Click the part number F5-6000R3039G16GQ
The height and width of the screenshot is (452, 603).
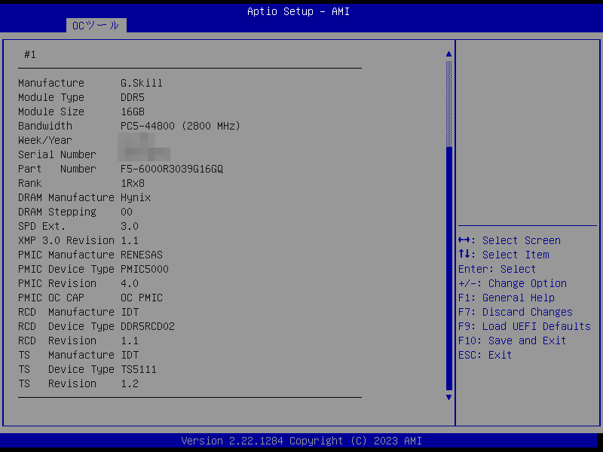172,169
